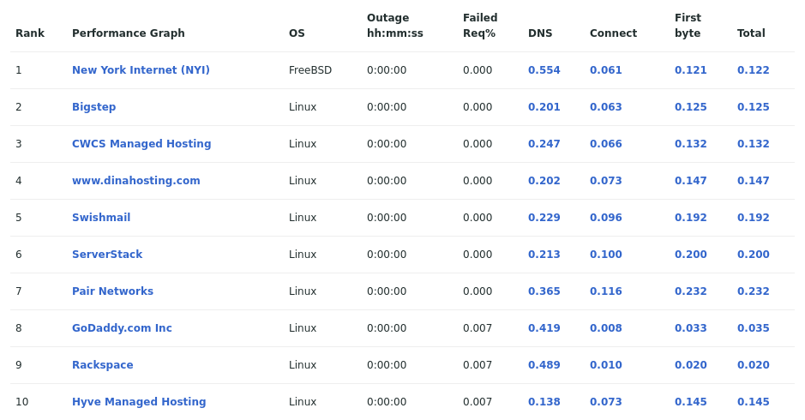
Task: Open the Rackspace performance link
Action: 103,365
